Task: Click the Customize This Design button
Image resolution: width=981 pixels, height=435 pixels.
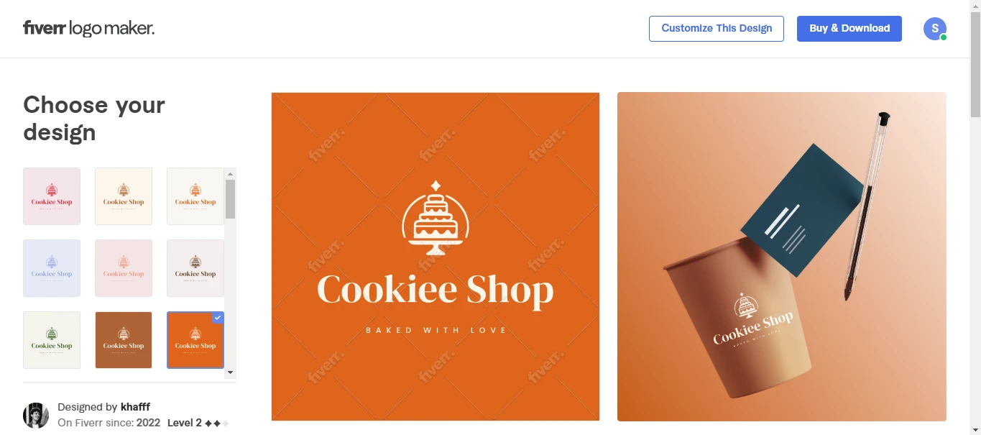Action: point(717,28)
